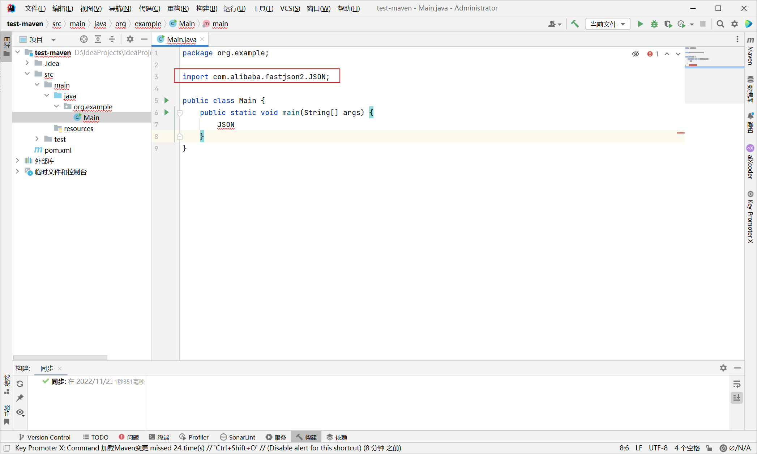Open the 重构(R) menu

[178, 8]
